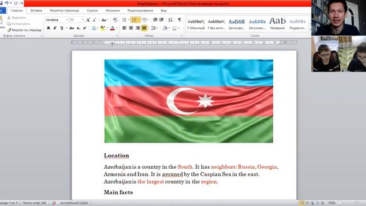Toggle Italic (К) formatting
Screen dimensions: 366x206
[x=55, y=28]
